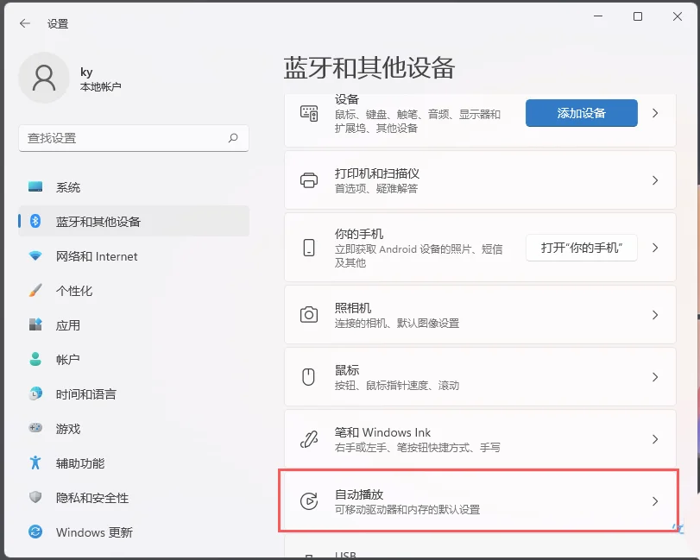
Task: Open 网络和 Internet category
Action: [x=134, y=256]
